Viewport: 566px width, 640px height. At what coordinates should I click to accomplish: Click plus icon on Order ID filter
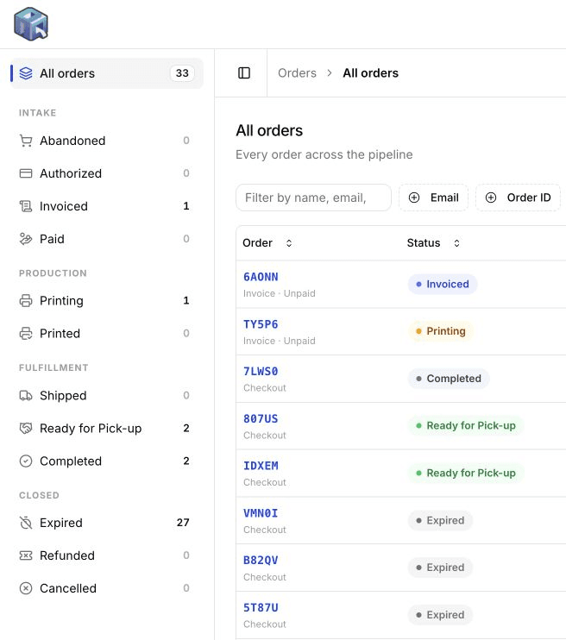coord(491,198)
